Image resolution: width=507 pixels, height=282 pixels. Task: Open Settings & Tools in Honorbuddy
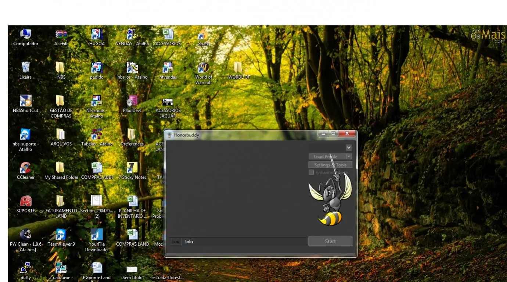click(x=330, y=165)
